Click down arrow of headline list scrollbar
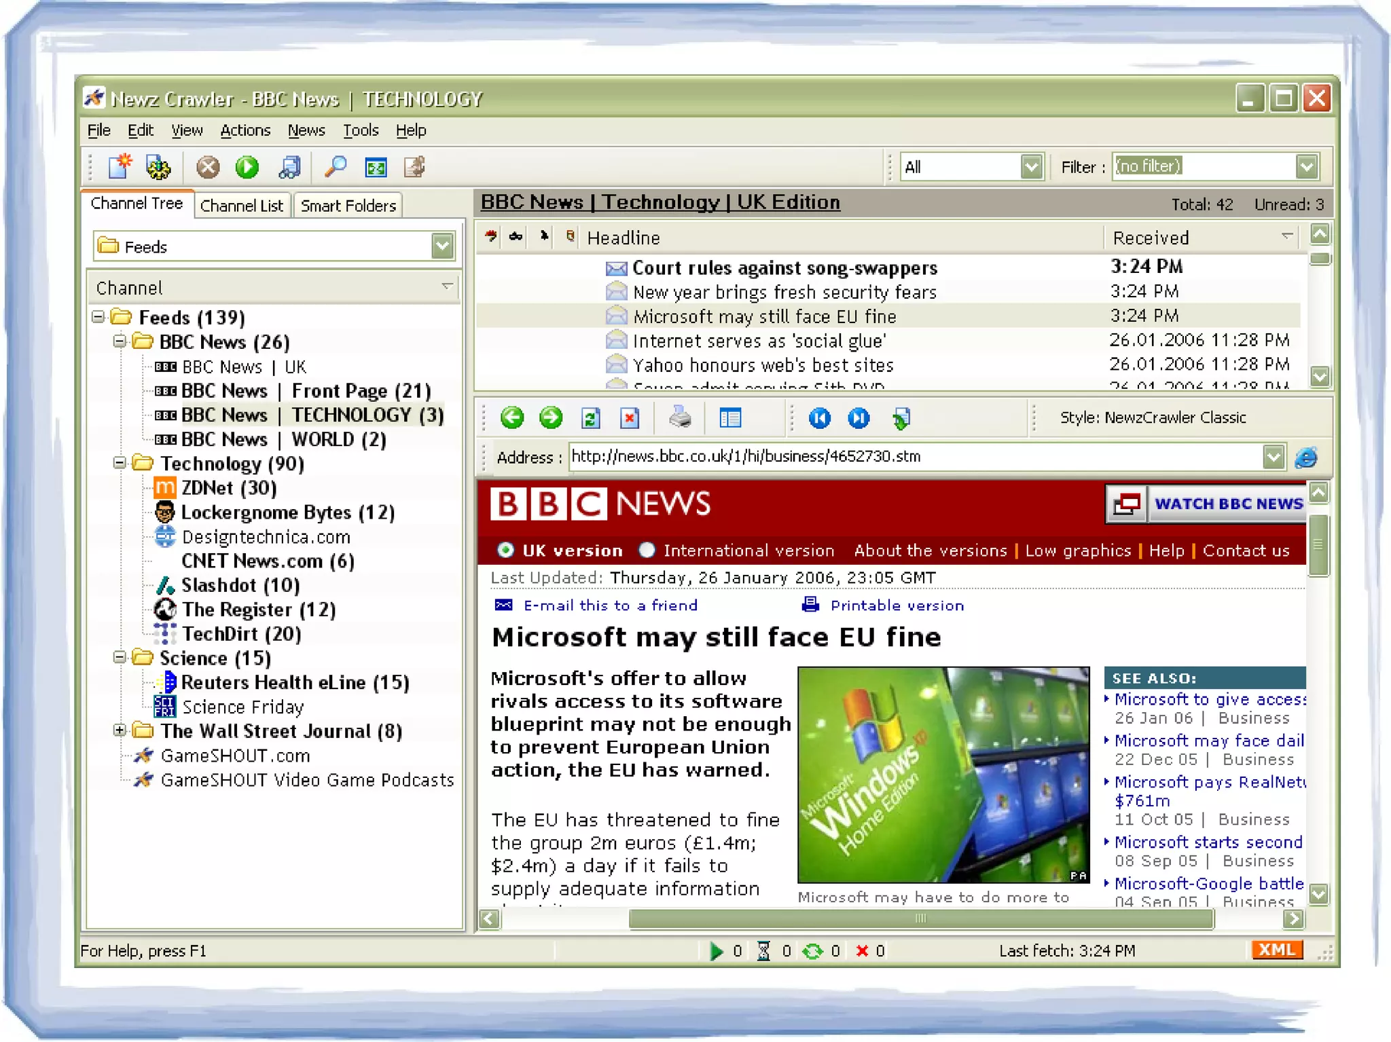1391x1042 pixels. coord(1319,375)
